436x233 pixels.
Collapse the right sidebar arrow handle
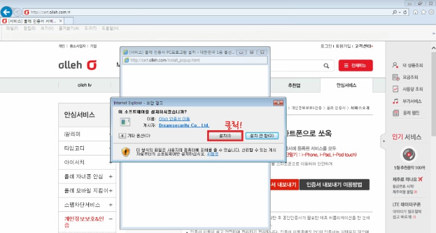click(x=383, y=141)
